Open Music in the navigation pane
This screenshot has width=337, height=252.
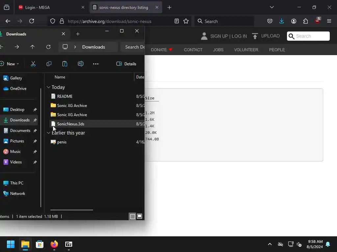point(15,152)
